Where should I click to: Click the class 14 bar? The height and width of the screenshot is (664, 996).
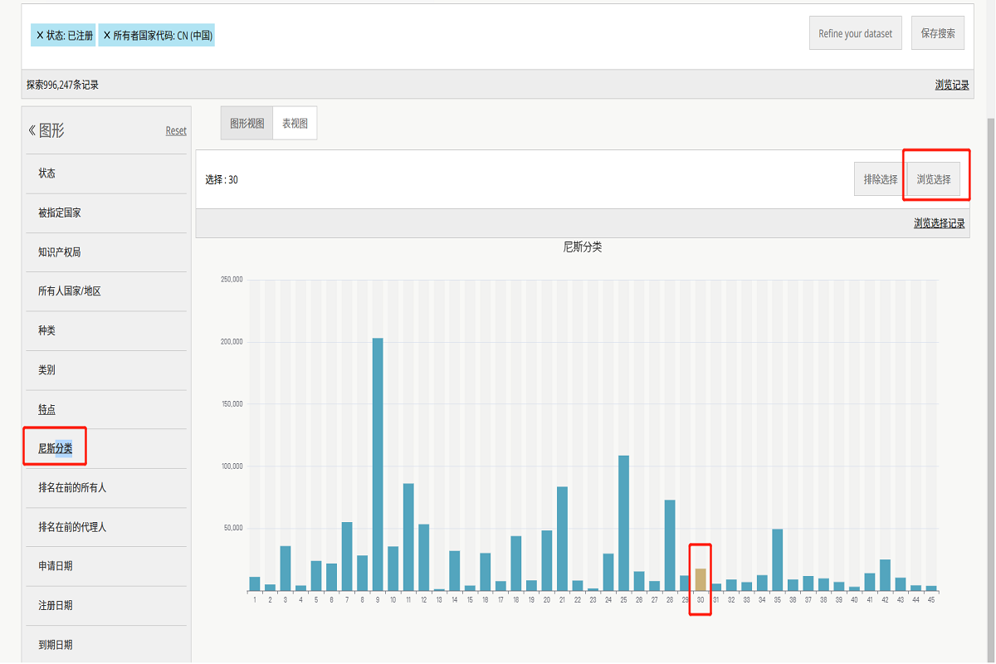pos(455,571)
